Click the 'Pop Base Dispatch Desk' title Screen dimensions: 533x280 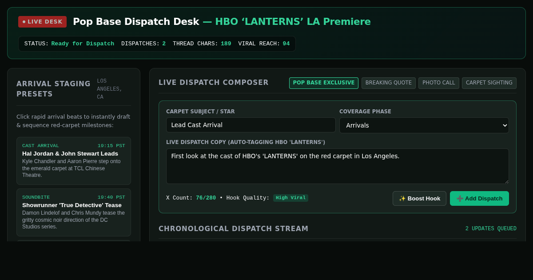coord(136,22)
